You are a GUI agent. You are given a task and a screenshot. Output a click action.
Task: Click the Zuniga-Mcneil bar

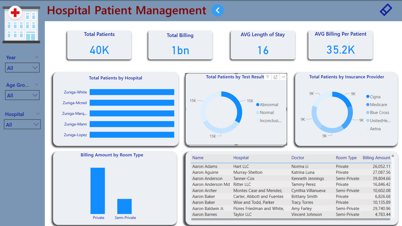tap(132, 103)
